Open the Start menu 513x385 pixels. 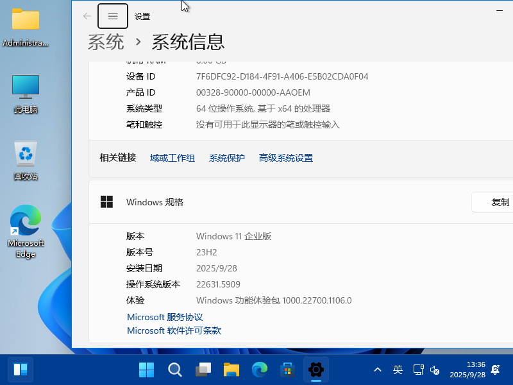(x=146, y=370)
